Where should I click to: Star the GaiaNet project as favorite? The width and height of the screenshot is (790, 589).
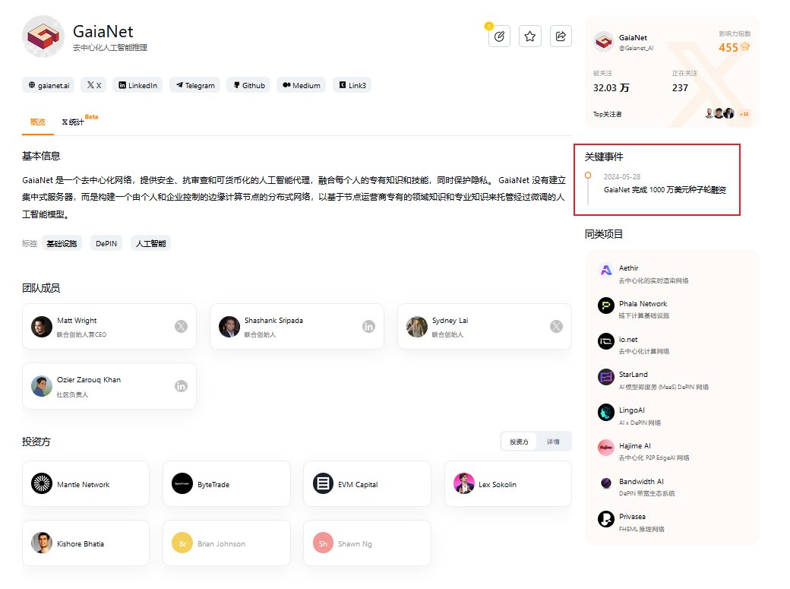pyautogui.click(x=530, y=36)
